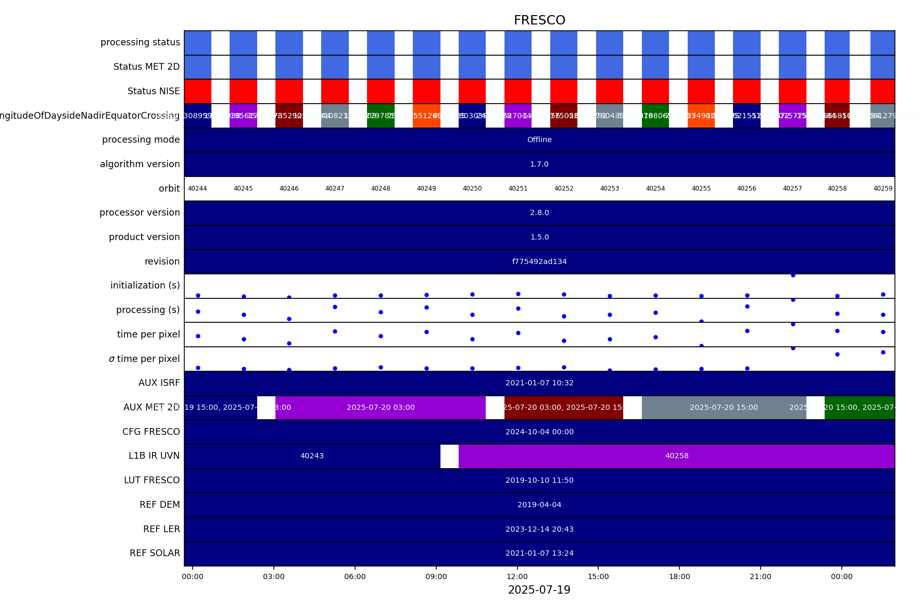Click the FRESCO chart title

coord(539,20)
